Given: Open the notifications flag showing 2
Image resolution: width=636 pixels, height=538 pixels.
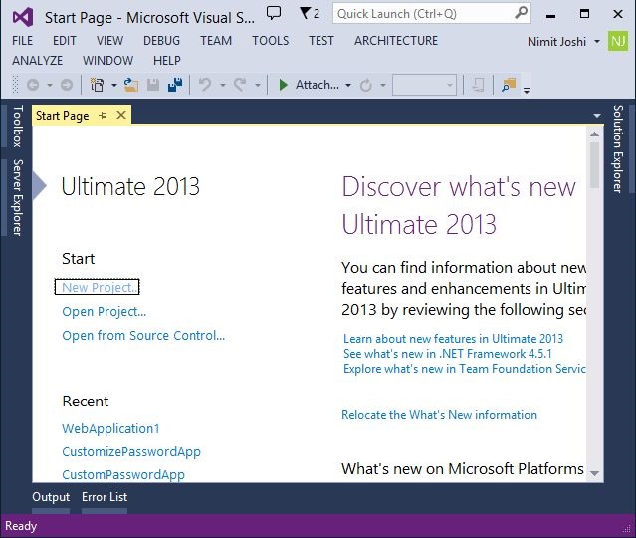Looking at the screenshot, I should (x=310, y=14).
